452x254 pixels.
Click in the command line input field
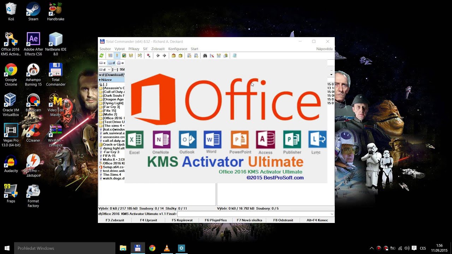coord(255,214)
